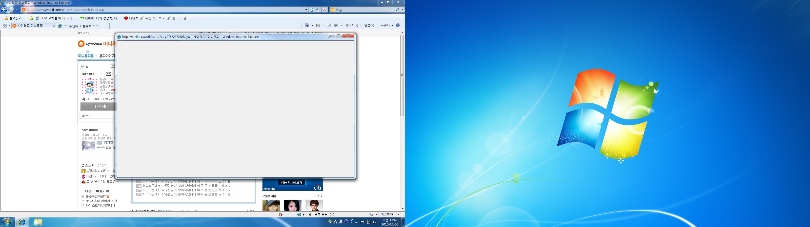This screenshot has height=227, width=810.
Task: Show next 오늘의 피플 with right arrow
Action: (x=321, y=196)
